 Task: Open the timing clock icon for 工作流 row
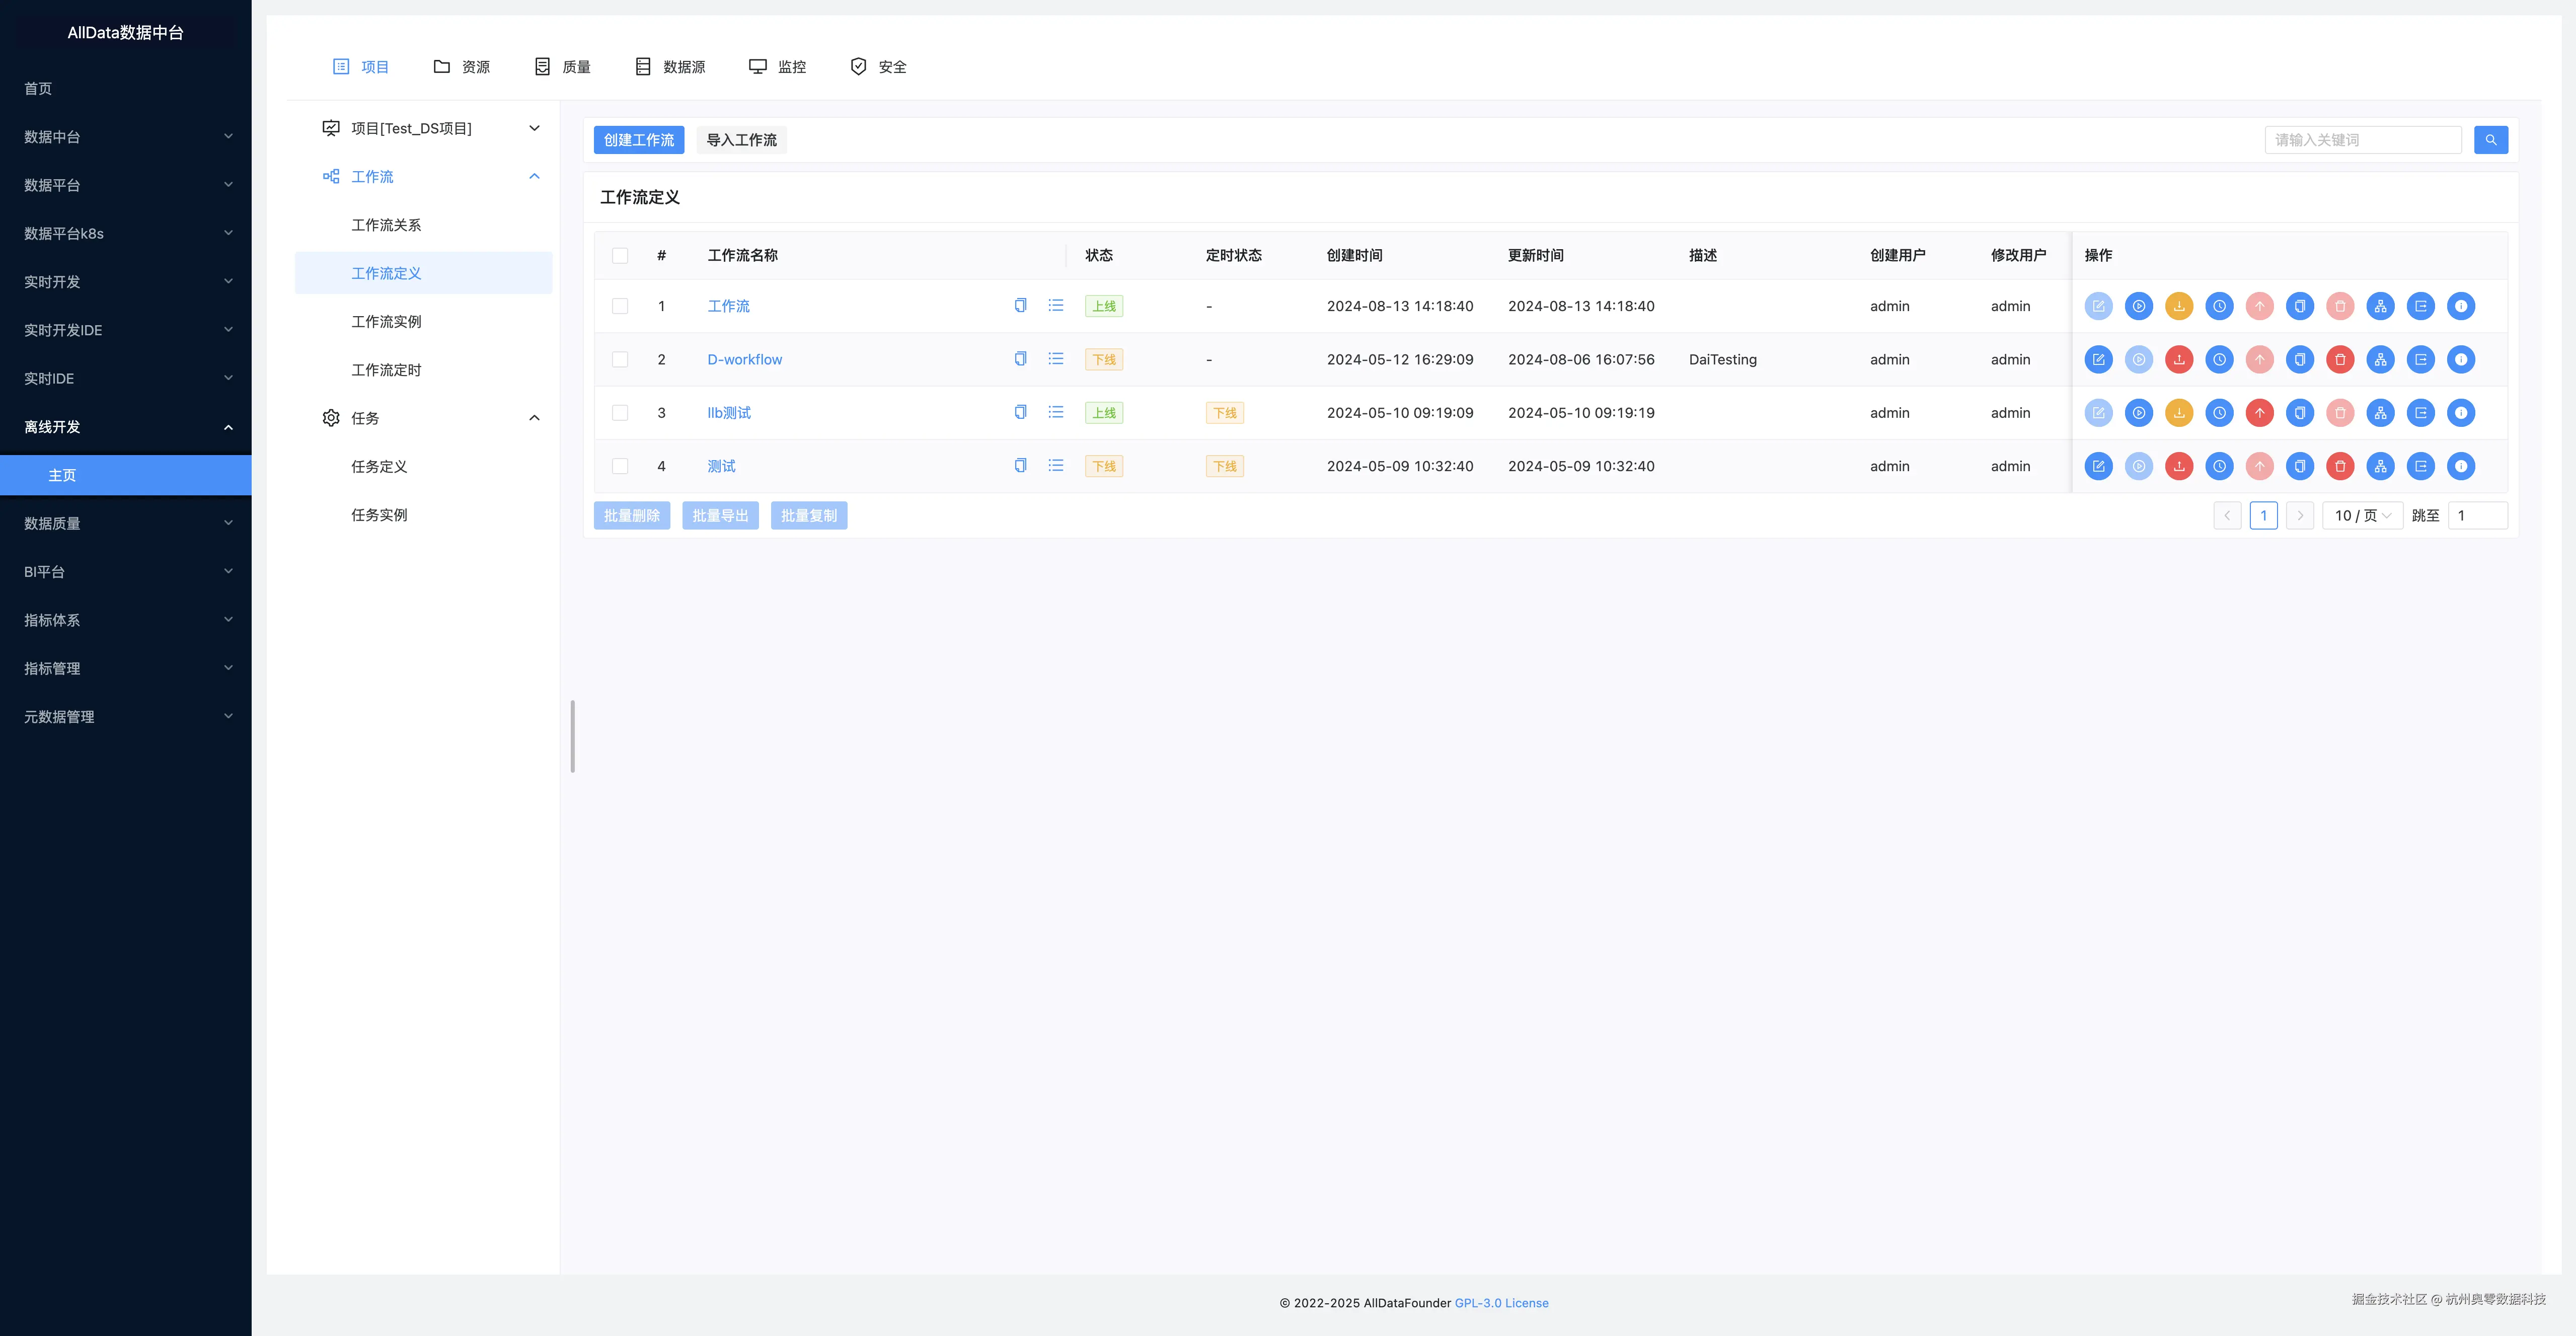click(x=2219, y=306)
